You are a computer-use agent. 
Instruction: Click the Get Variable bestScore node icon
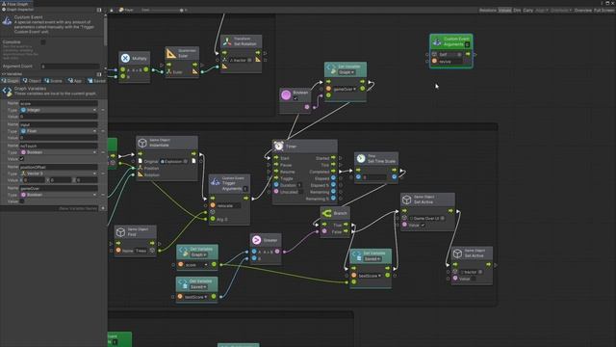183,283
